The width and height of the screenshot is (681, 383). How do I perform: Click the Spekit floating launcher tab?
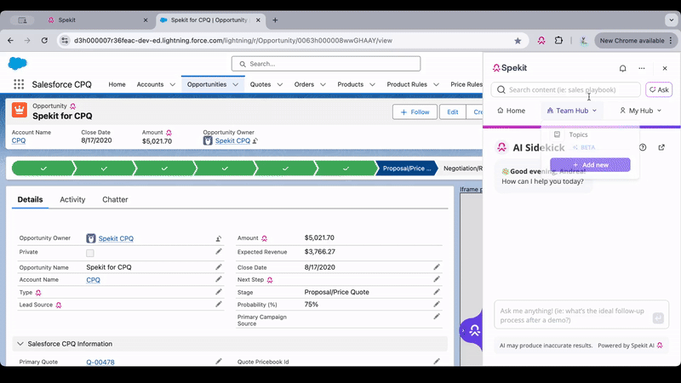pyautogui.click(x=472, y=331)
